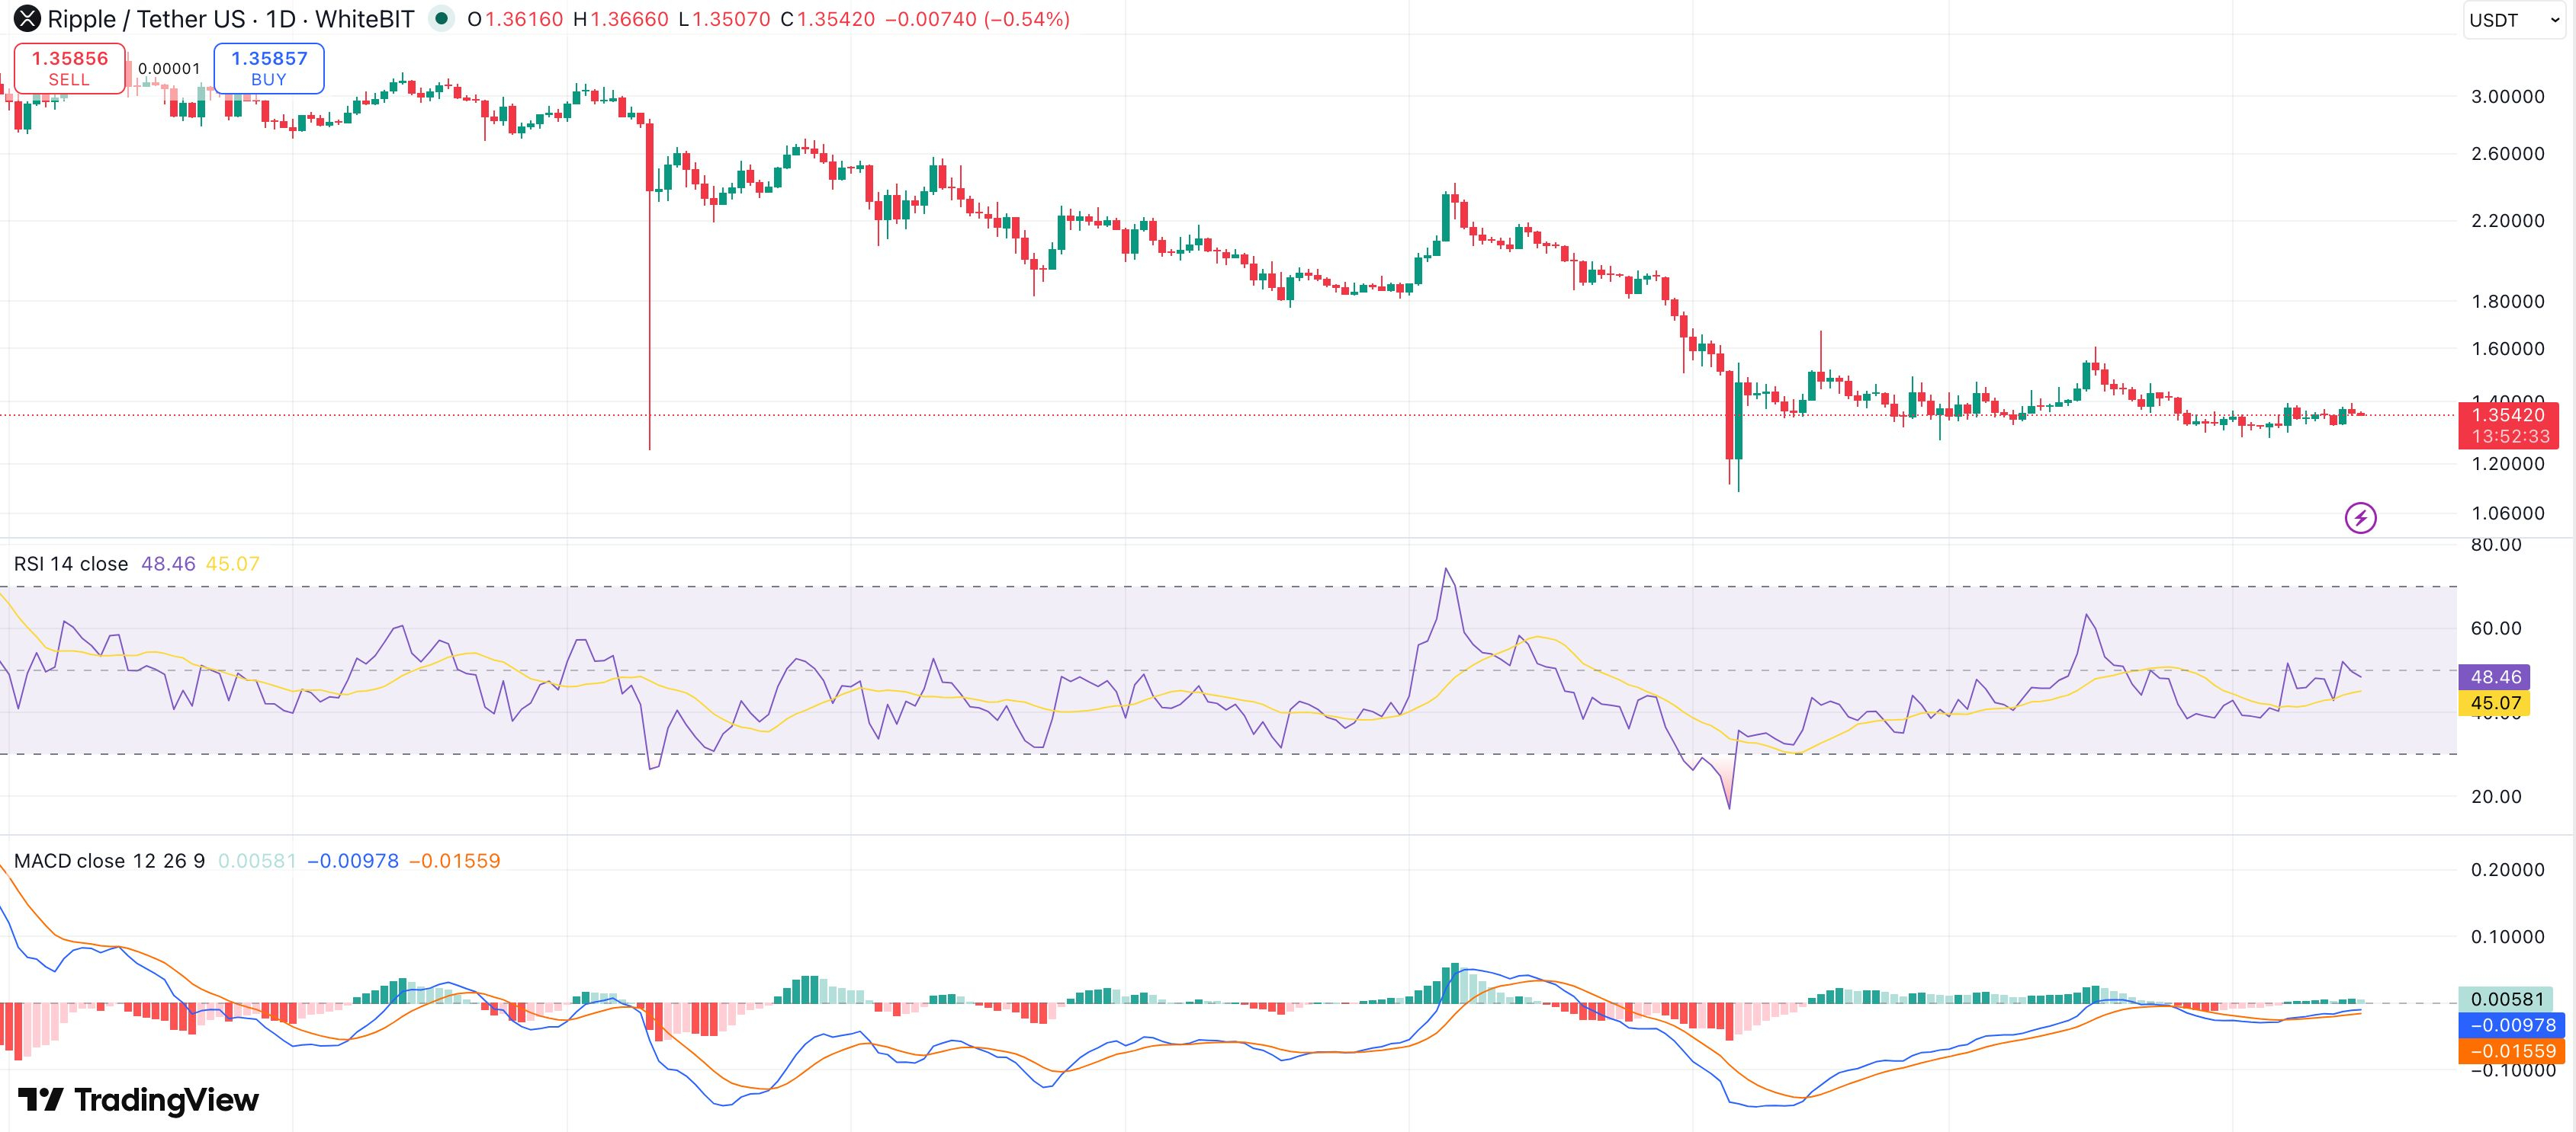Click the 0.00001 spread value
Viewport: 2576px width, 1132px height.
pyautogui.click(x=169, y=69)
